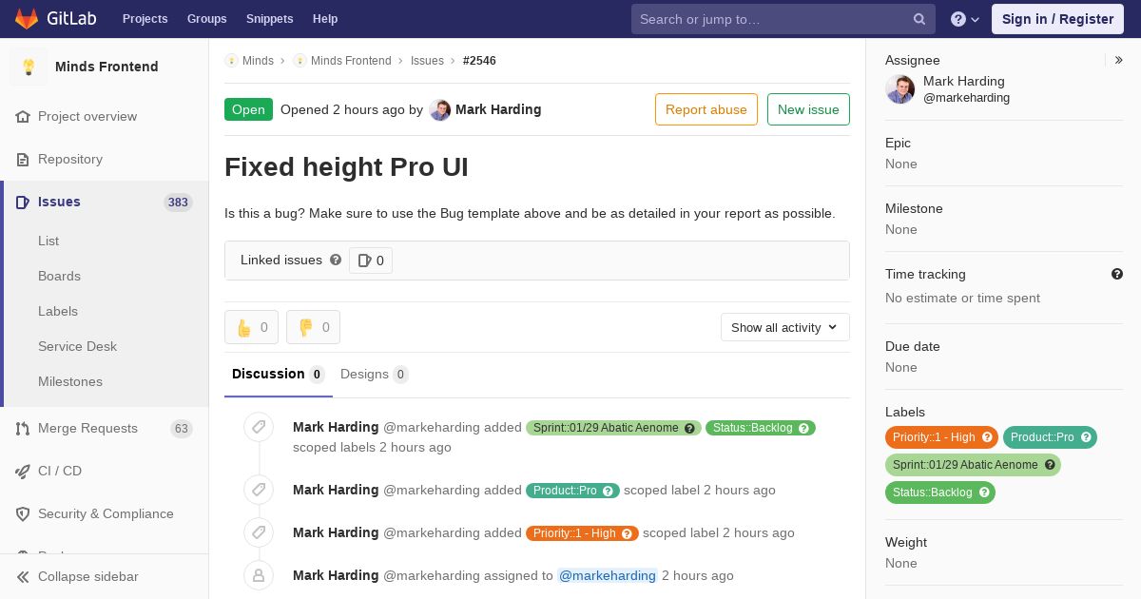Switch to the Designs tab
The height and width of the screenshot is (599, 1141).
375,374
